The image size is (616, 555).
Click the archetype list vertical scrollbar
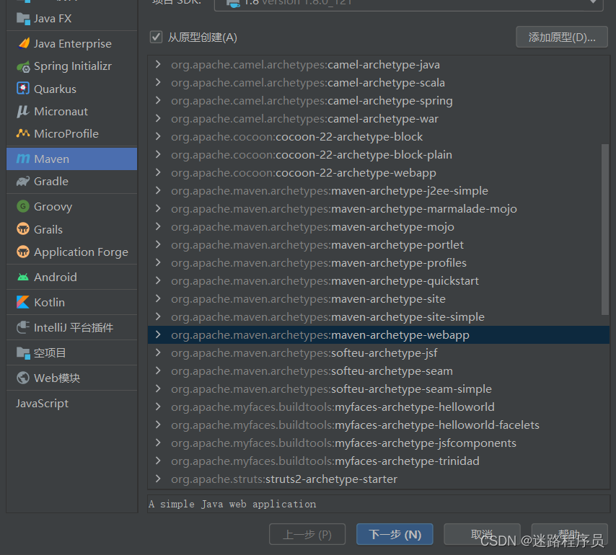coord(605,229)
